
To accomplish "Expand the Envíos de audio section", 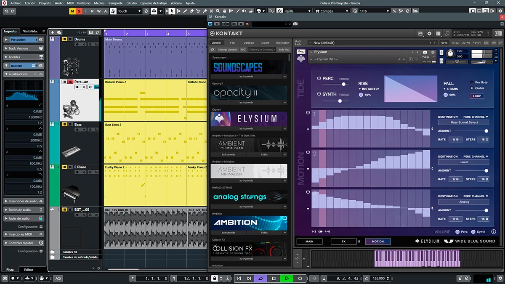I will pyautogui.click(x=24, y=210).
